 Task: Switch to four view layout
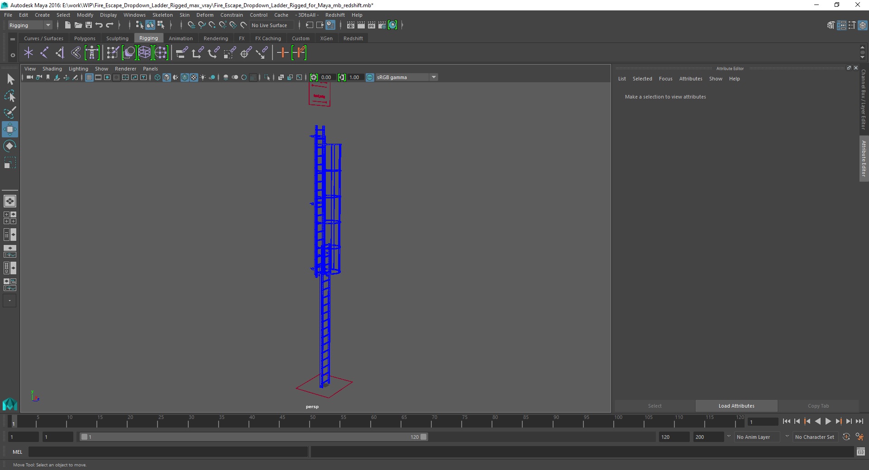pyautogui.click(x=10, y=218)
